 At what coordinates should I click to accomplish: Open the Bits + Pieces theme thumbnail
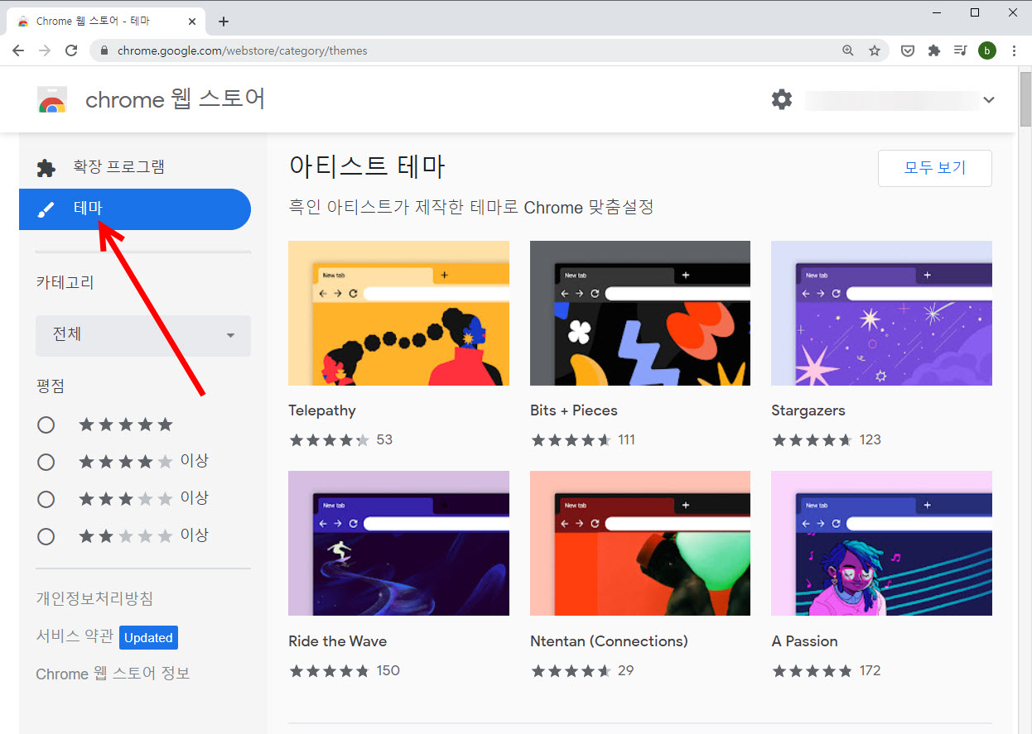[640, 313]
